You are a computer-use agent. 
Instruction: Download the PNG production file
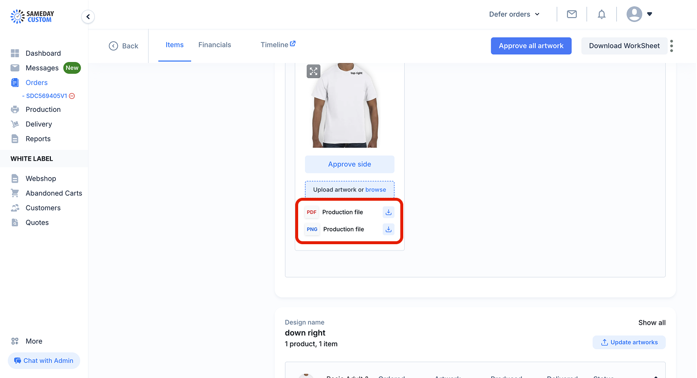pyautogui.click(x=389, y=230)
